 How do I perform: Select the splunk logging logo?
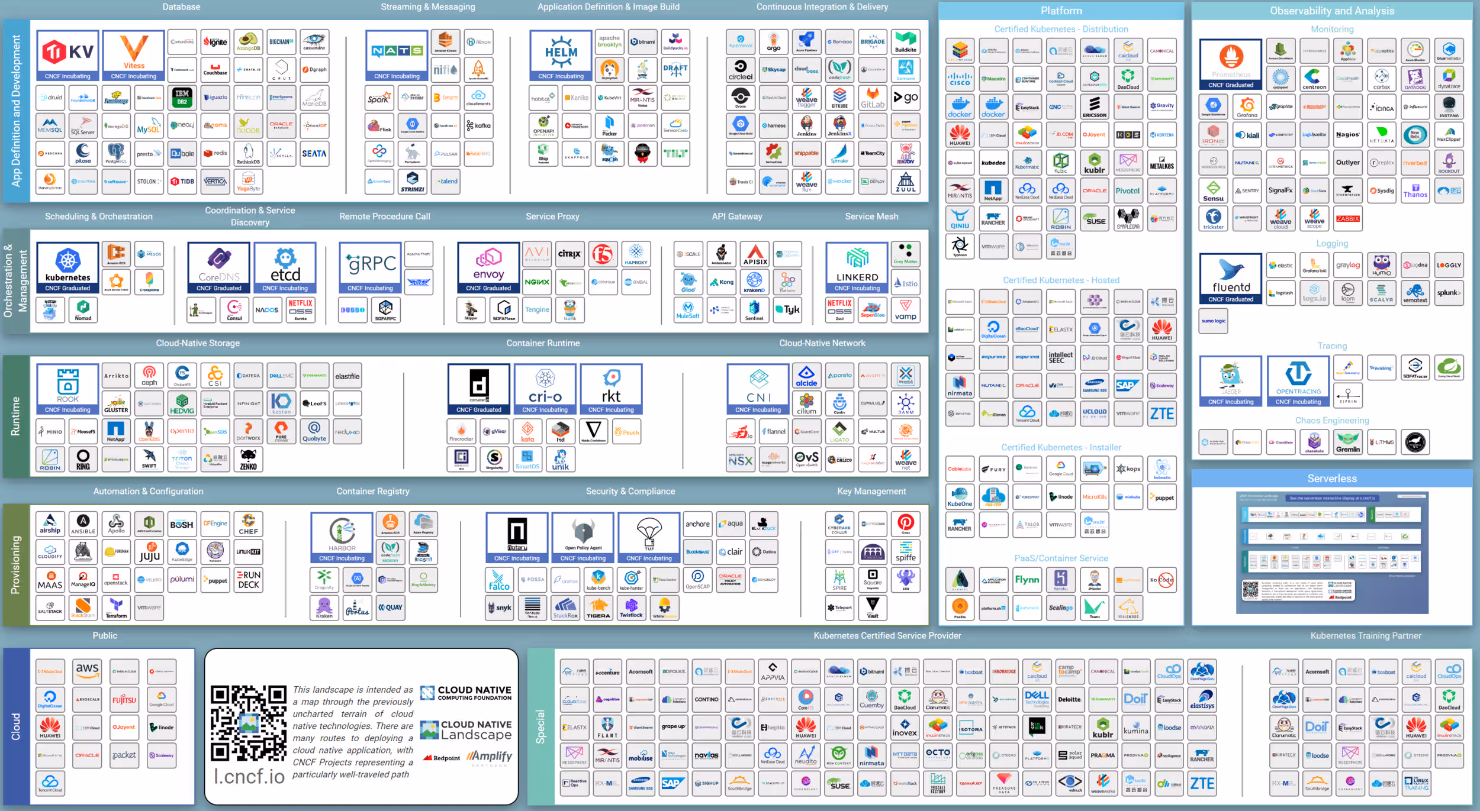(1449, 293)
